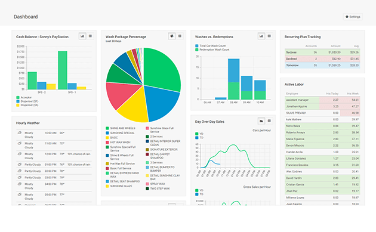The height and width of the screenshot is (232, 376).
Task: Show Wash Package Percentage as pie chart
Action: (172, 36)
